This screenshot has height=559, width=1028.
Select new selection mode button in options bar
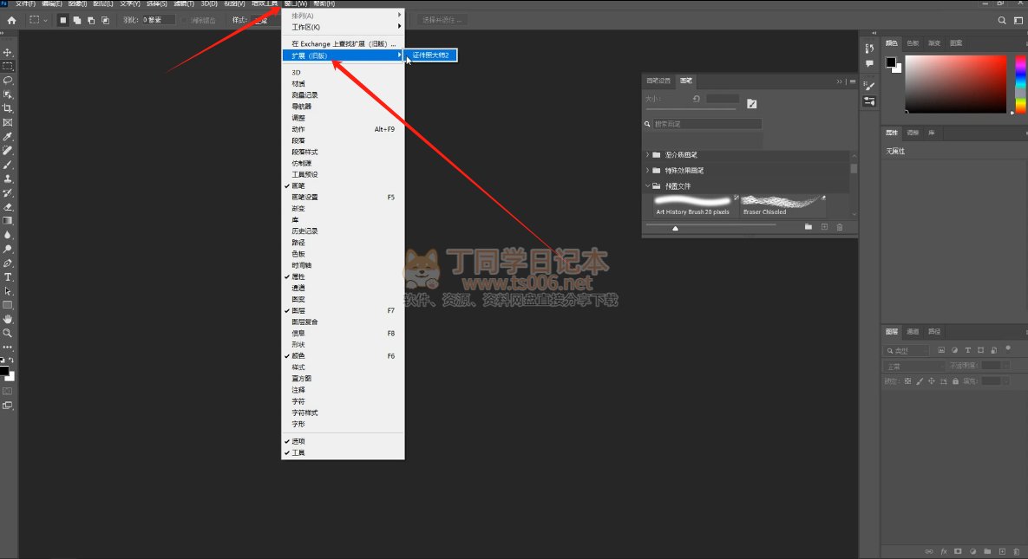pos(63,20)
